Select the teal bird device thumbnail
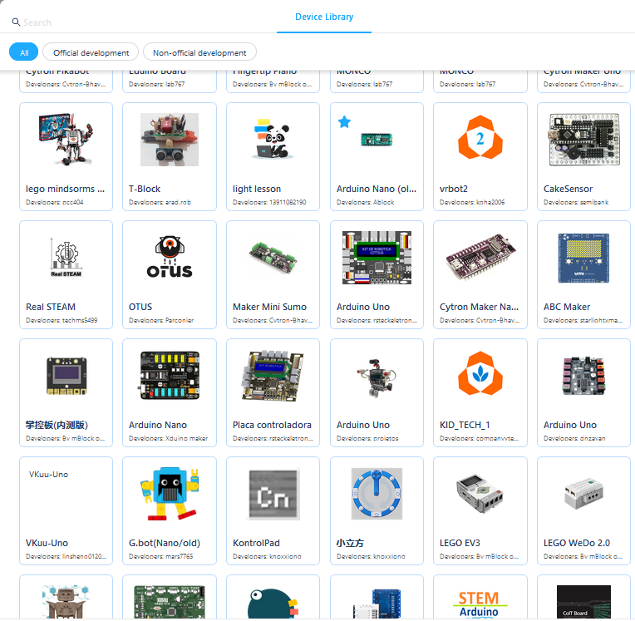This screenshot has width=635, height=621. [273, 603]
